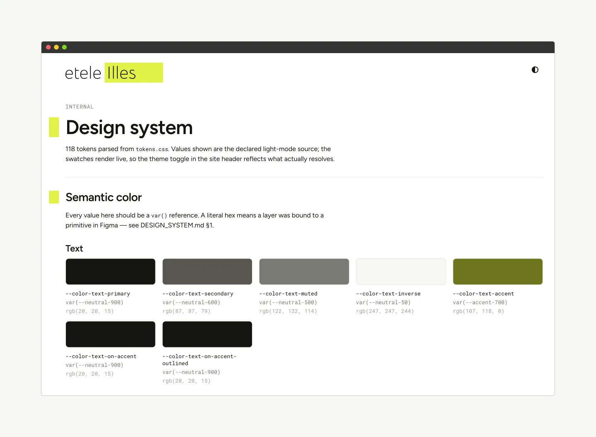
Task: Click the olive --color-text-accent swatch
Action: [x=498, y=272]
